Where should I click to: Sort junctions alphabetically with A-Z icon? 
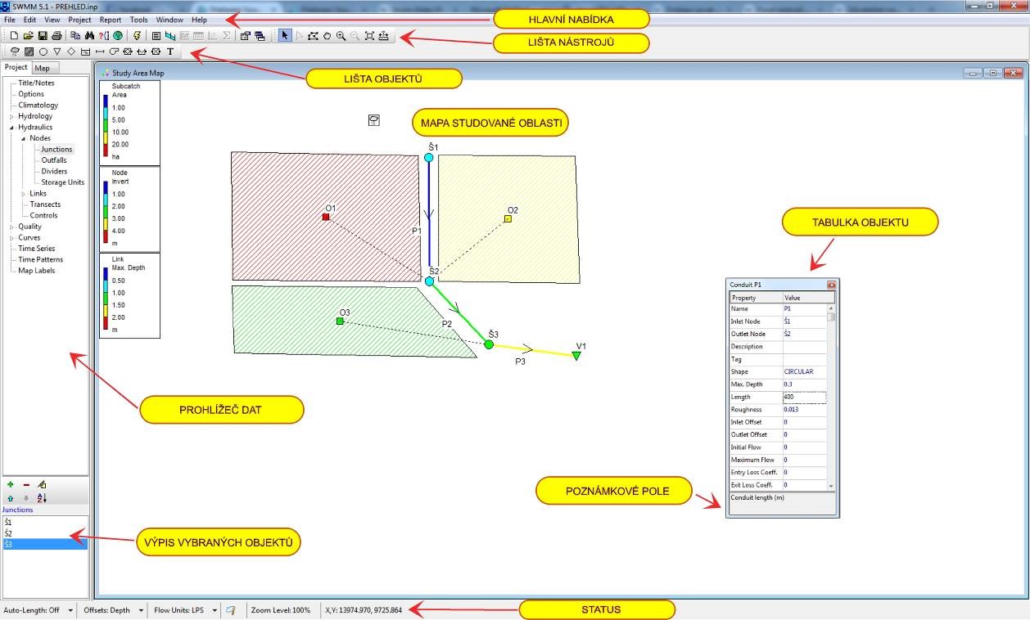click(42, 497)
